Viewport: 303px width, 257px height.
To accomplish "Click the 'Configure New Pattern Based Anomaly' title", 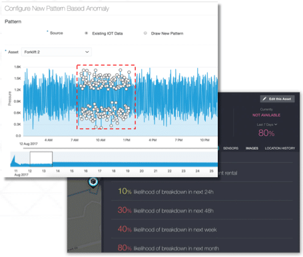I will pyautogui.click(x=57, y=9).
